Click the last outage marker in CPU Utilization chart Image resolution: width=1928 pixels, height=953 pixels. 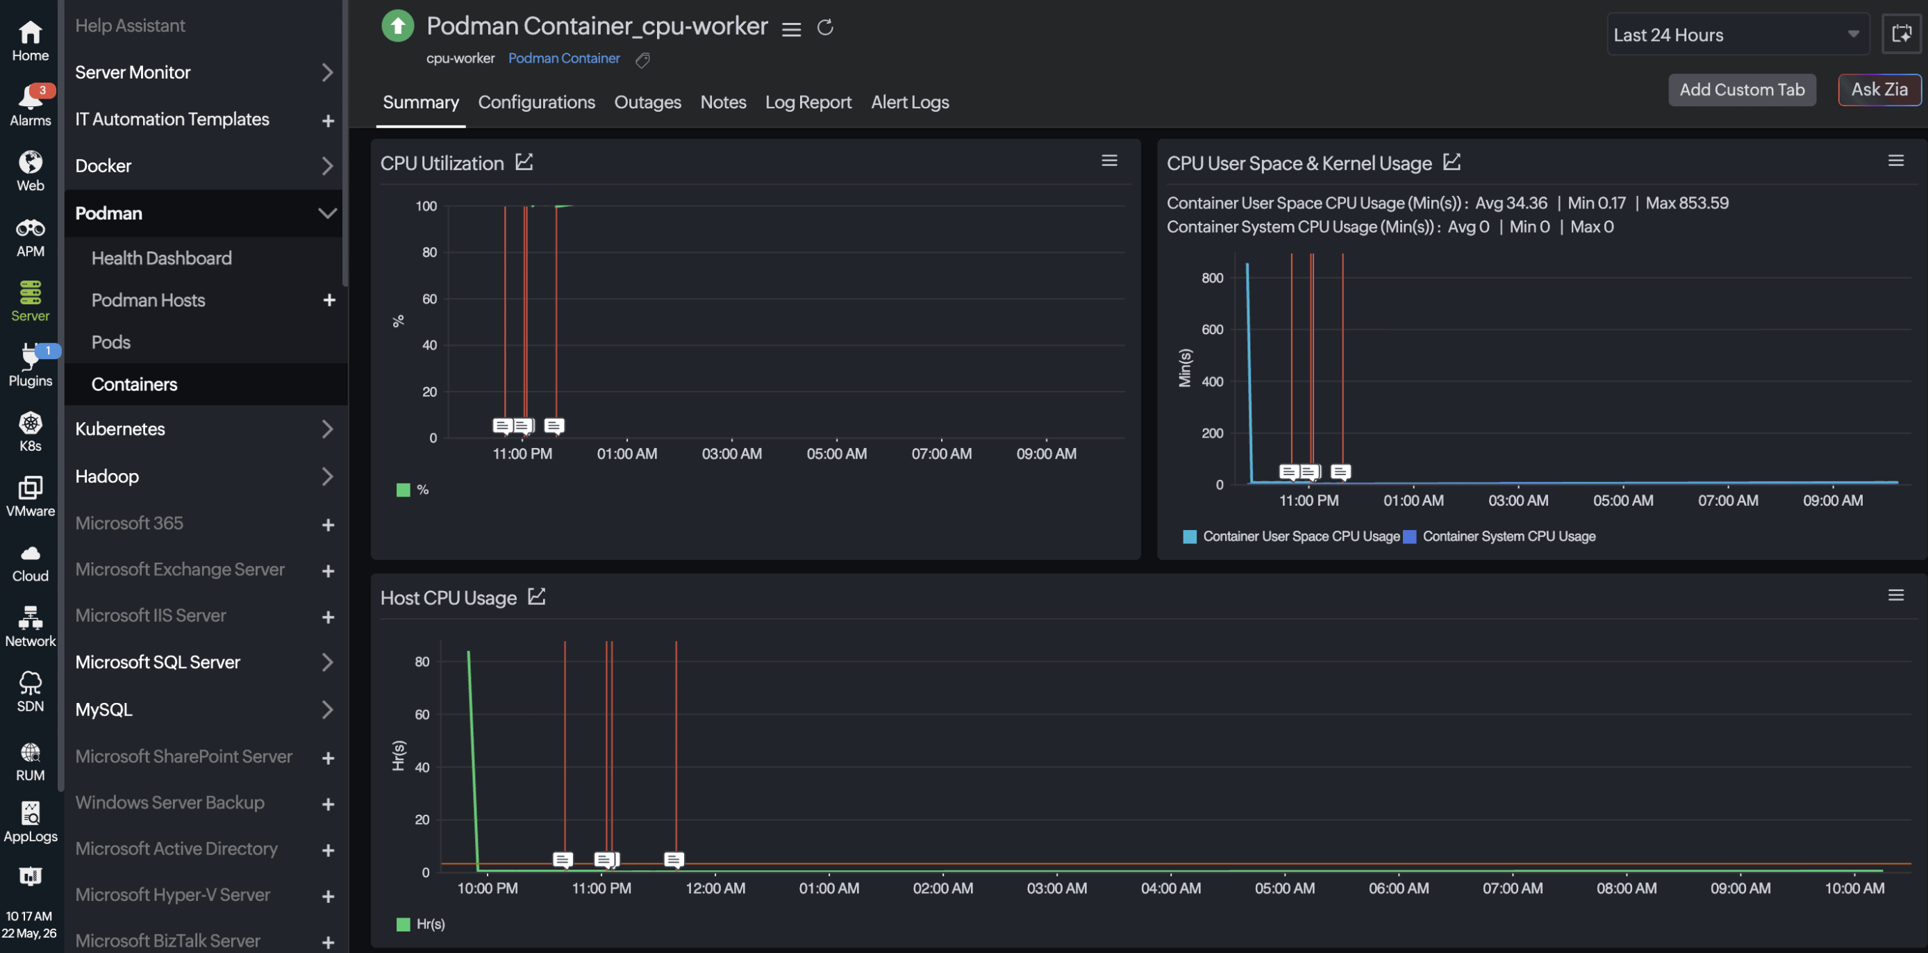pyautogui.click(x=554, y=426)
